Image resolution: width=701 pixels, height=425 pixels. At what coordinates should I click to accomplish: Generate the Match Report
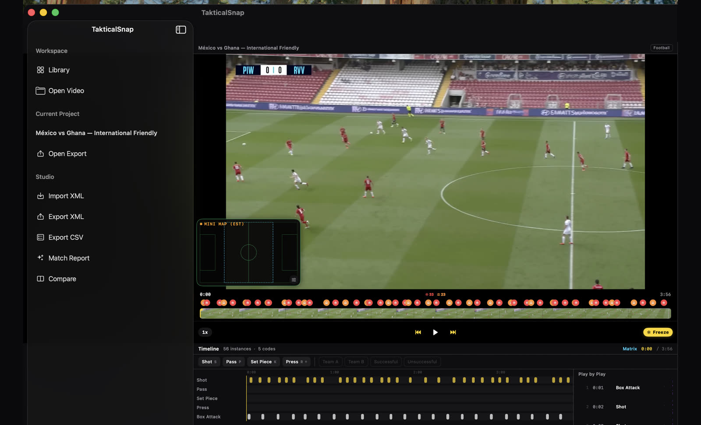pos(63,258)
